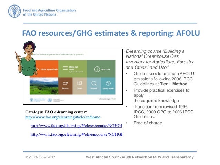Open the 'Menú del curso' green tile
The height and width of the screenshot is (165, 220).
(x=72, y=69)
